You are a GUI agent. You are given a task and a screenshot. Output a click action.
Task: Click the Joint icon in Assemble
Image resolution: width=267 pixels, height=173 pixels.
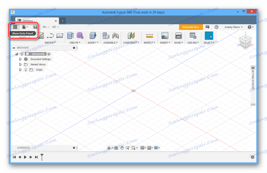[x=115, y=36]
